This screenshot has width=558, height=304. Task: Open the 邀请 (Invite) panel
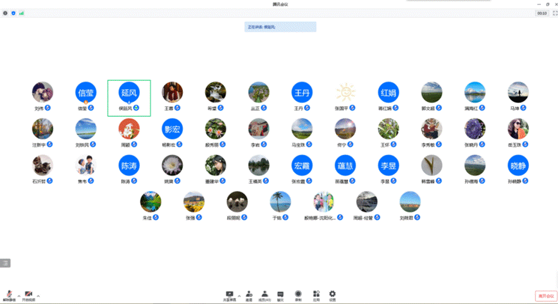point(249,295)
